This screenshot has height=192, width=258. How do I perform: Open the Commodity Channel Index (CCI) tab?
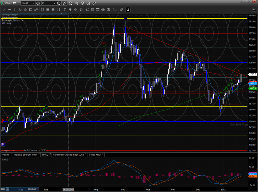pyautogui.click(x=69, y=155)
